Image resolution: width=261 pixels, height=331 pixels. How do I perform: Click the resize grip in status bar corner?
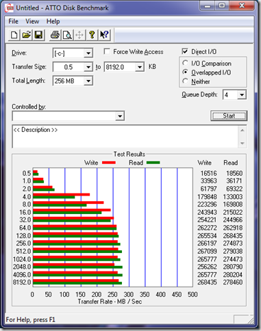click(x=251, y=320)
